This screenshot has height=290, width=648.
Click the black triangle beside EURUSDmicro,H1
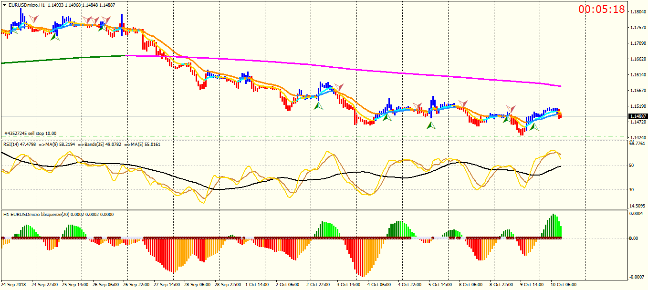(5, 4)
